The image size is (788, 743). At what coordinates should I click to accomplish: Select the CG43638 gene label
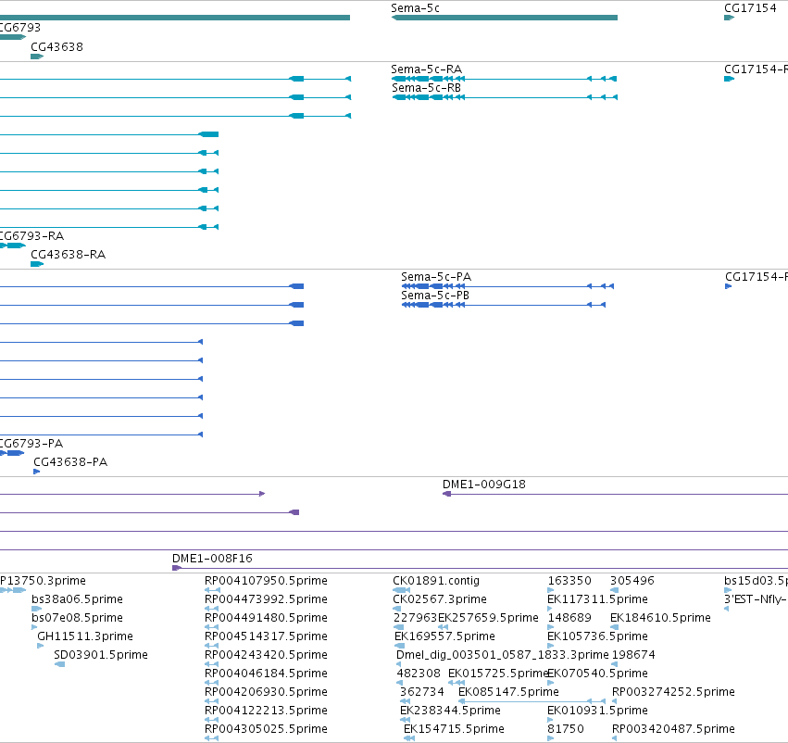(56, 46)
